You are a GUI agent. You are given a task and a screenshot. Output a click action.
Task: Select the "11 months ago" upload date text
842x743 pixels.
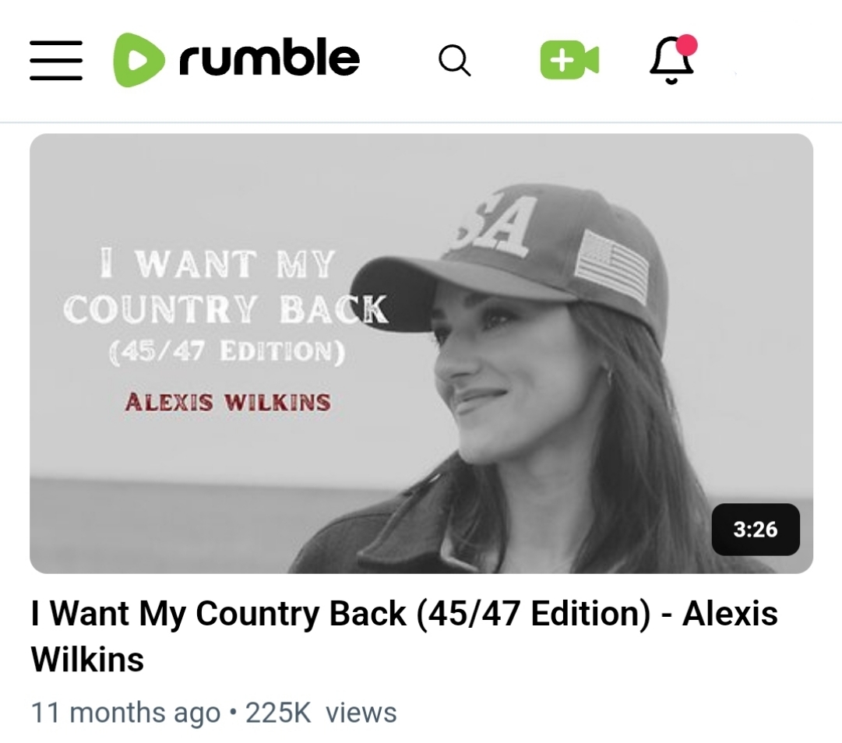click(x=125, y=713)
